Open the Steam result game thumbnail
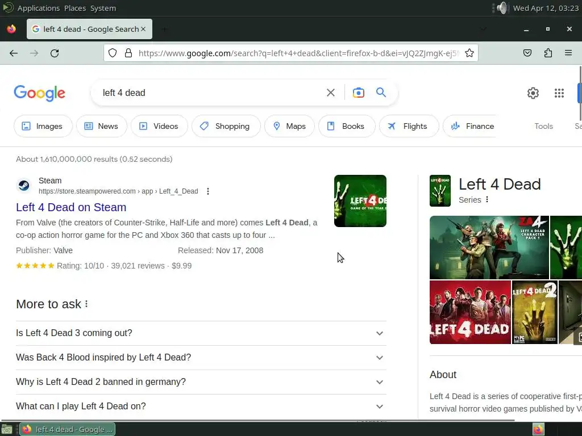 coord(360,201)
